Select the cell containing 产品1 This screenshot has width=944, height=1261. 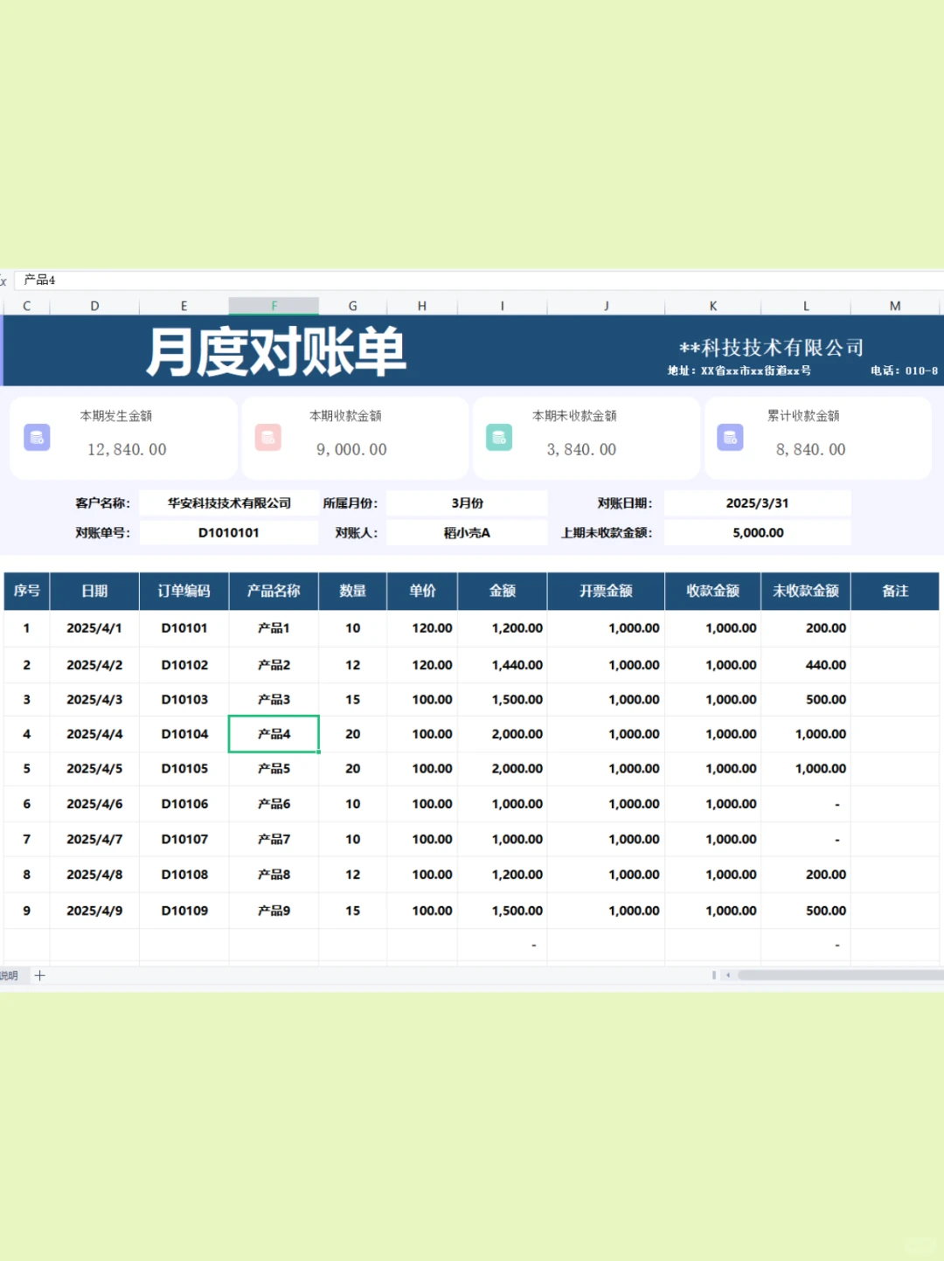click(x=274, y=627)
